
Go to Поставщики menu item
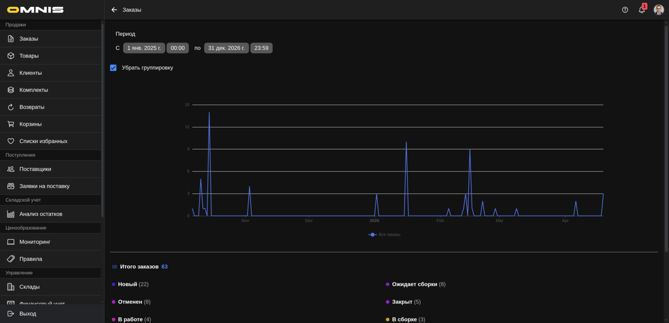(35, 169)
